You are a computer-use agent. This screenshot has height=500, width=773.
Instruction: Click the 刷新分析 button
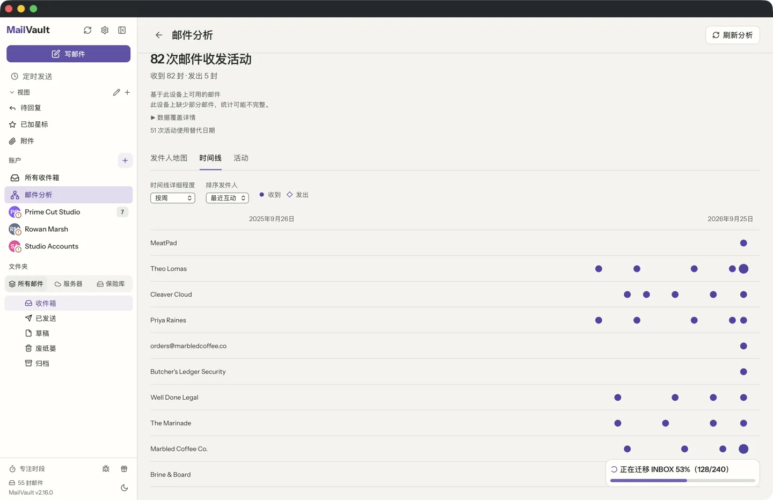click(x=732, y=35)
